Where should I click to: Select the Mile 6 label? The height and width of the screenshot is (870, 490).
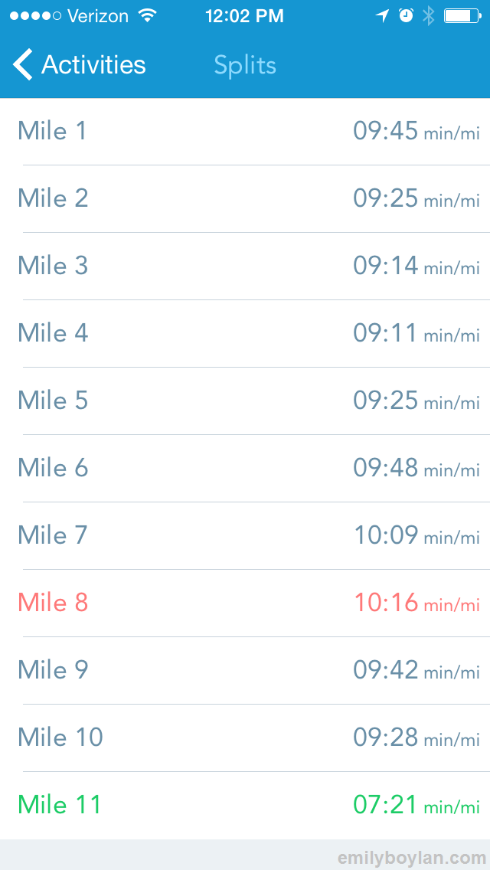(x=53, y=468)
